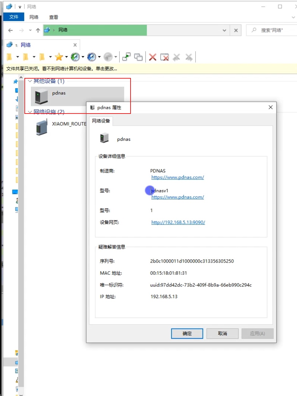This screenshot has width=297, height=396.
Task: Click the favorites star icon in toolbar
Action: tap(59, 57)
